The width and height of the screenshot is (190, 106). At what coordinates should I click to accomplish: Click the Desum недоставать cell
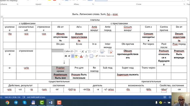tap(179, 37)
